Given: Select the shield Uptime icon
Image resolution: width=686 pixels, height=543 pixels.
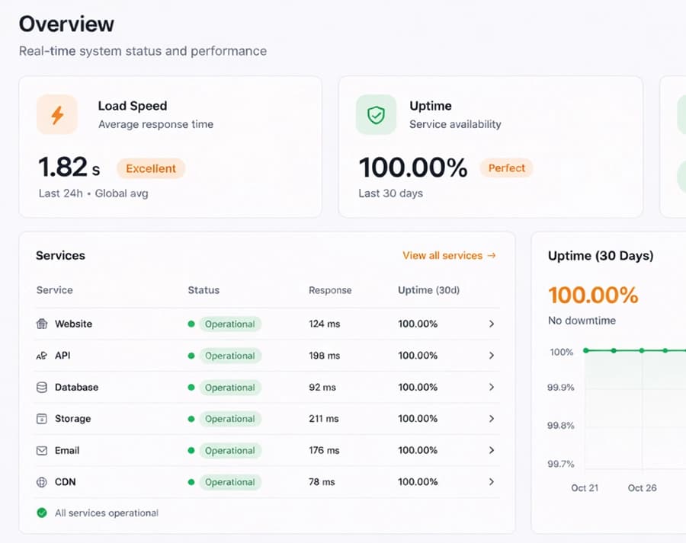Looking at the screenshot, I should (375, 114).
